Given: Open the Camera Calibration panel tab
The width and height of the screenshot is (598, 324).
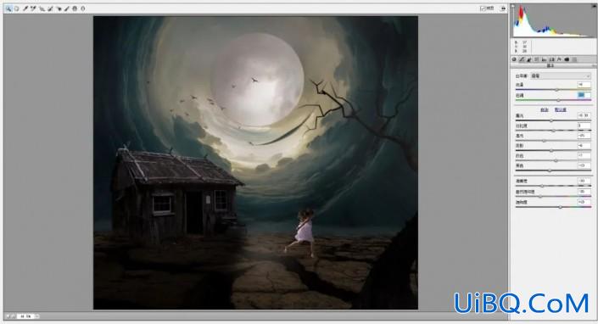Looking at the screenshot, I should pos(567,59).
